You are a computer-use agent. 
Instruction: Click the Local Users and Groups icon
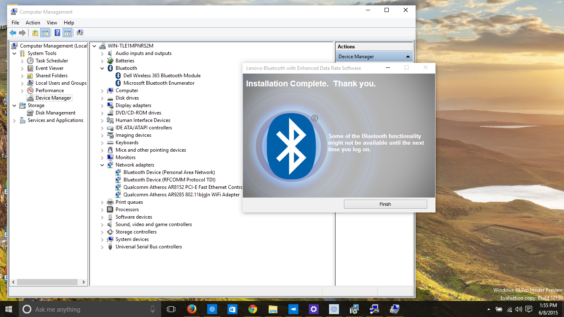(30, 83)
